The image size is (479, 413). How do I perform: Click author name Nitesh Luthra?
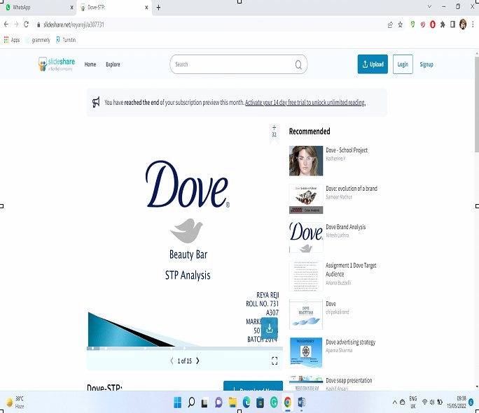coord(338,236)
